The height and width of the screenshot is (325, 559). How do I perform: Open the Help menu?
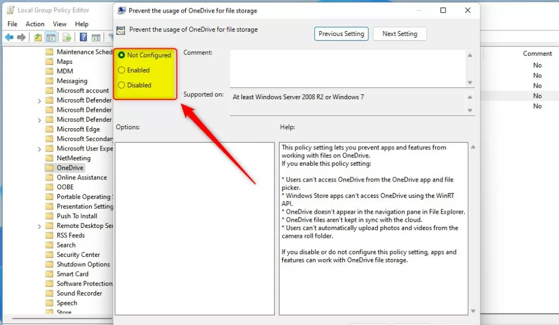(82, 24)
